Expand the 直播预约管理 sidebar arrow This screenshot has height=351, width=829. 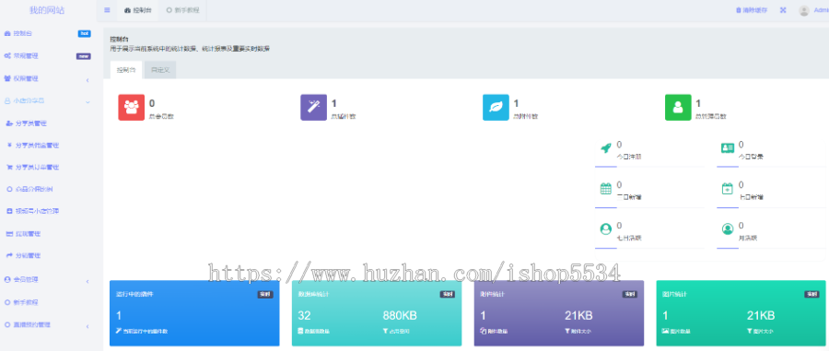pos(88,327)
